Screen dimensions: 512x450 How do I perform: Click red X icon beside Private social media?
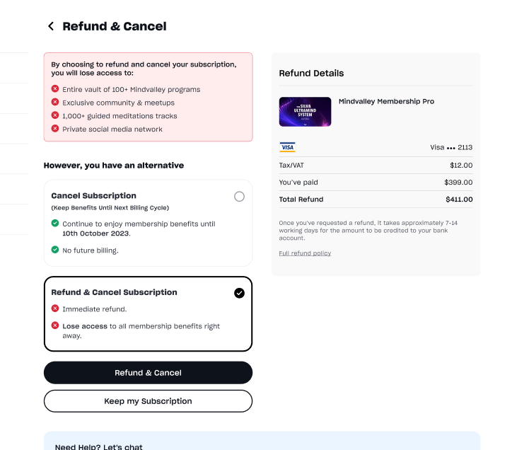pyautogui.click(x=55, y=129)
